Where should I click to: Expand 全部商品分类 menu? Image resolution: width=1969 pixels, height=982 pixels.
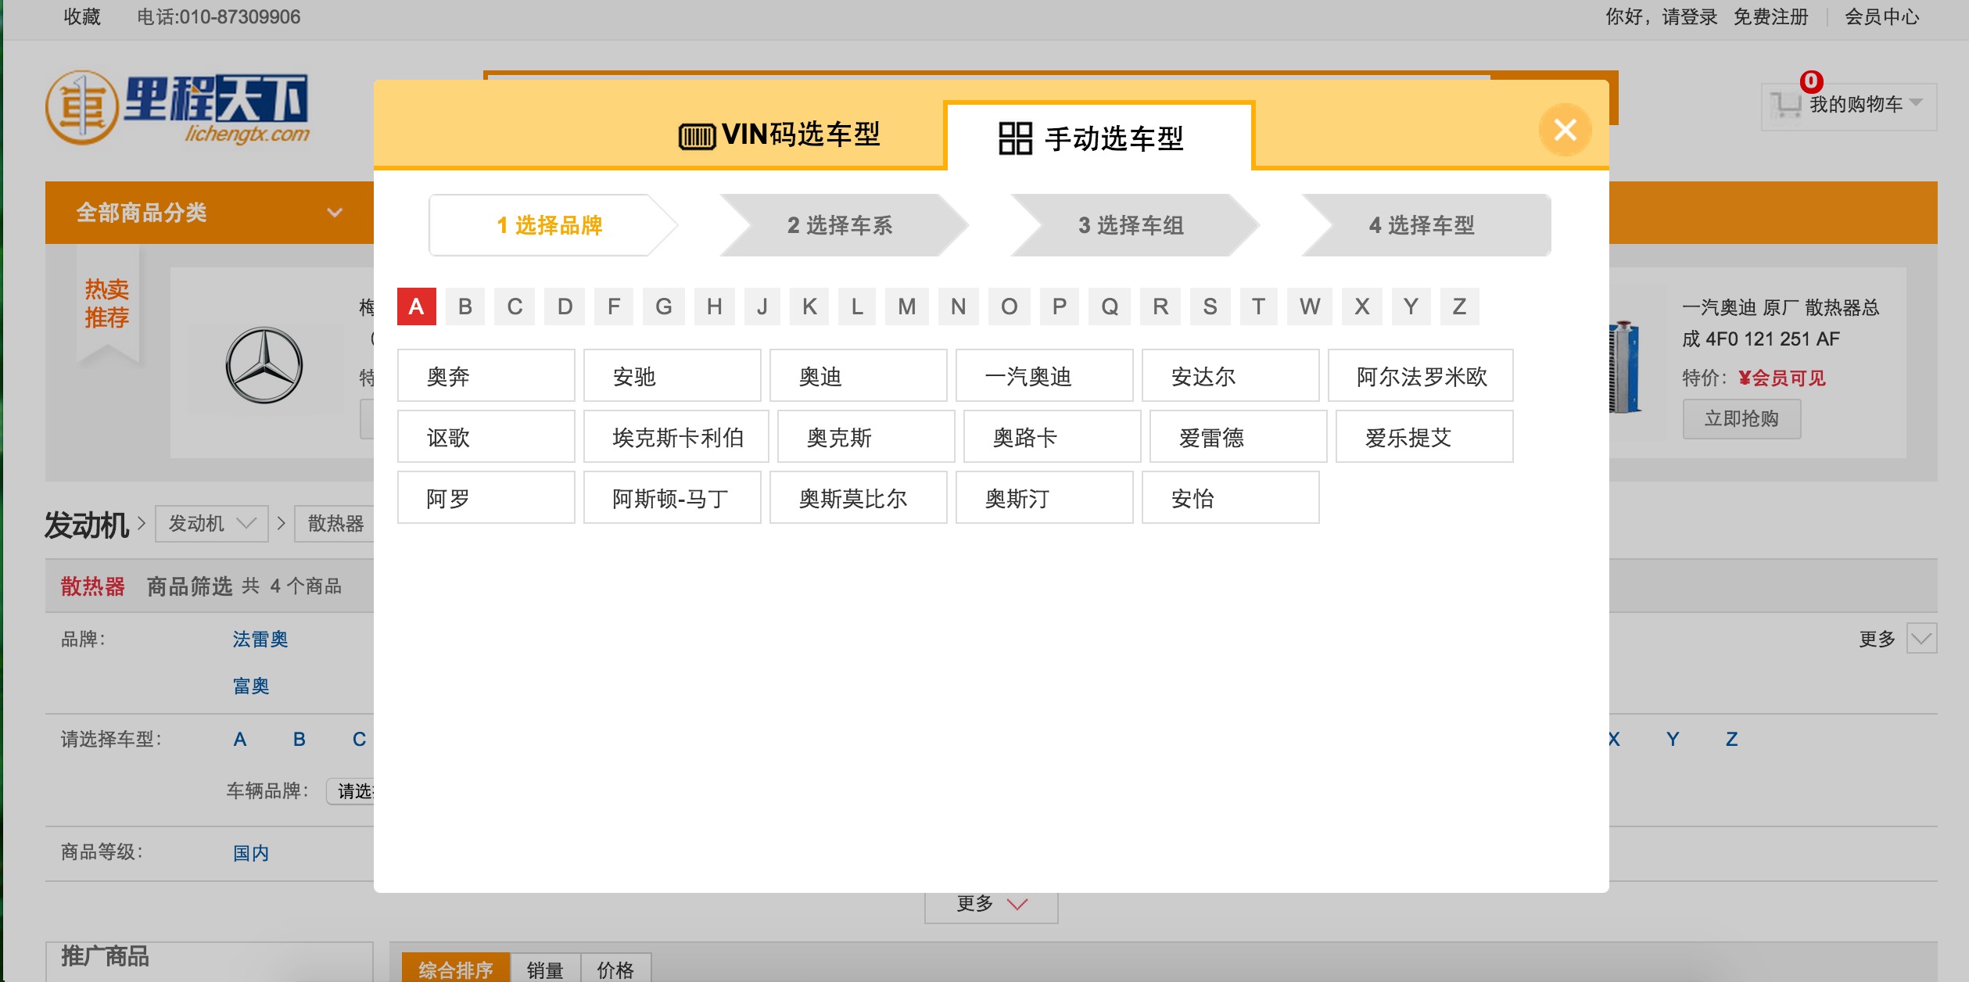pos(210,213)
